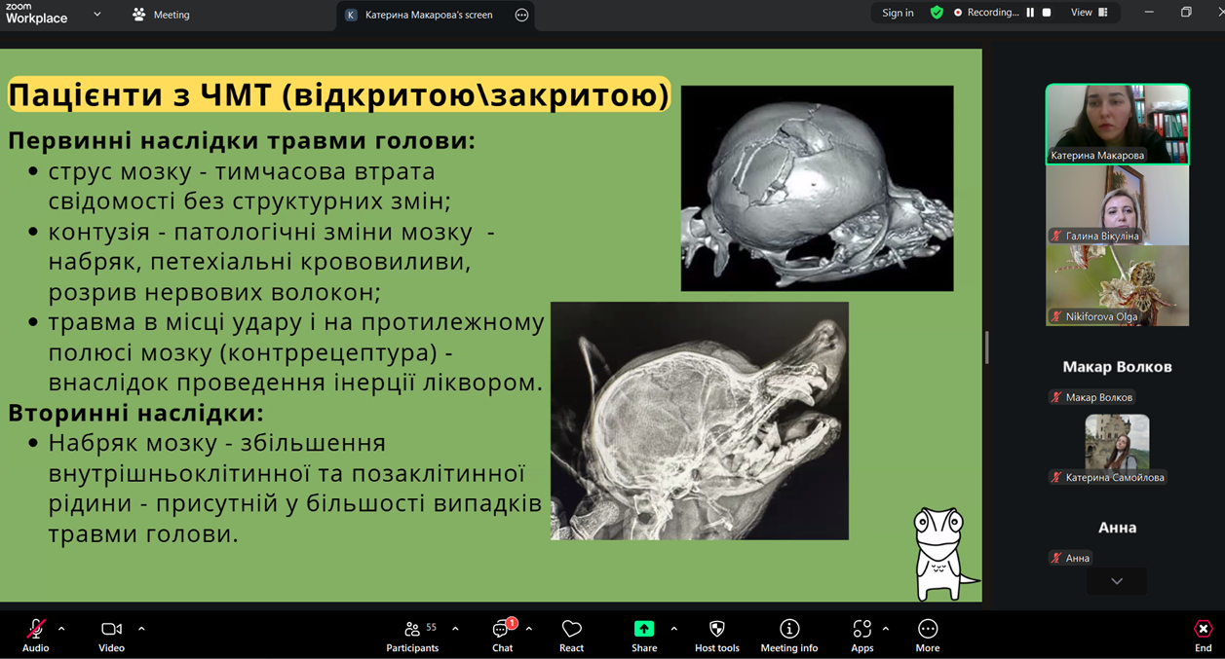Unmute the microphone Audio button
This screenshot has height=659, width=1225.
coord(35,635)
